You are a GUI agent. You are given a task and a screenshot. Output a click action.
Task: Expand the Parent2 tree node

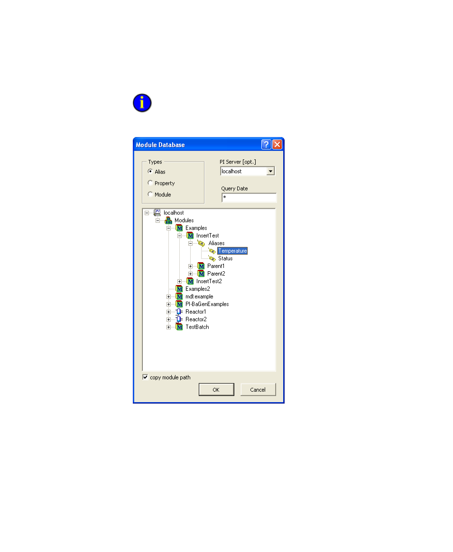tap(191, 274)
